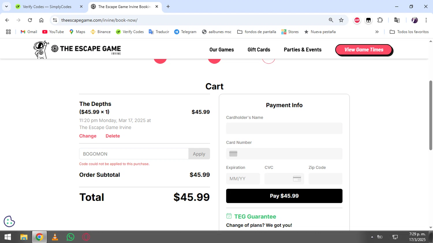Click the home button in Chrome
Screen dimensions: 433x243
[41, 20]
